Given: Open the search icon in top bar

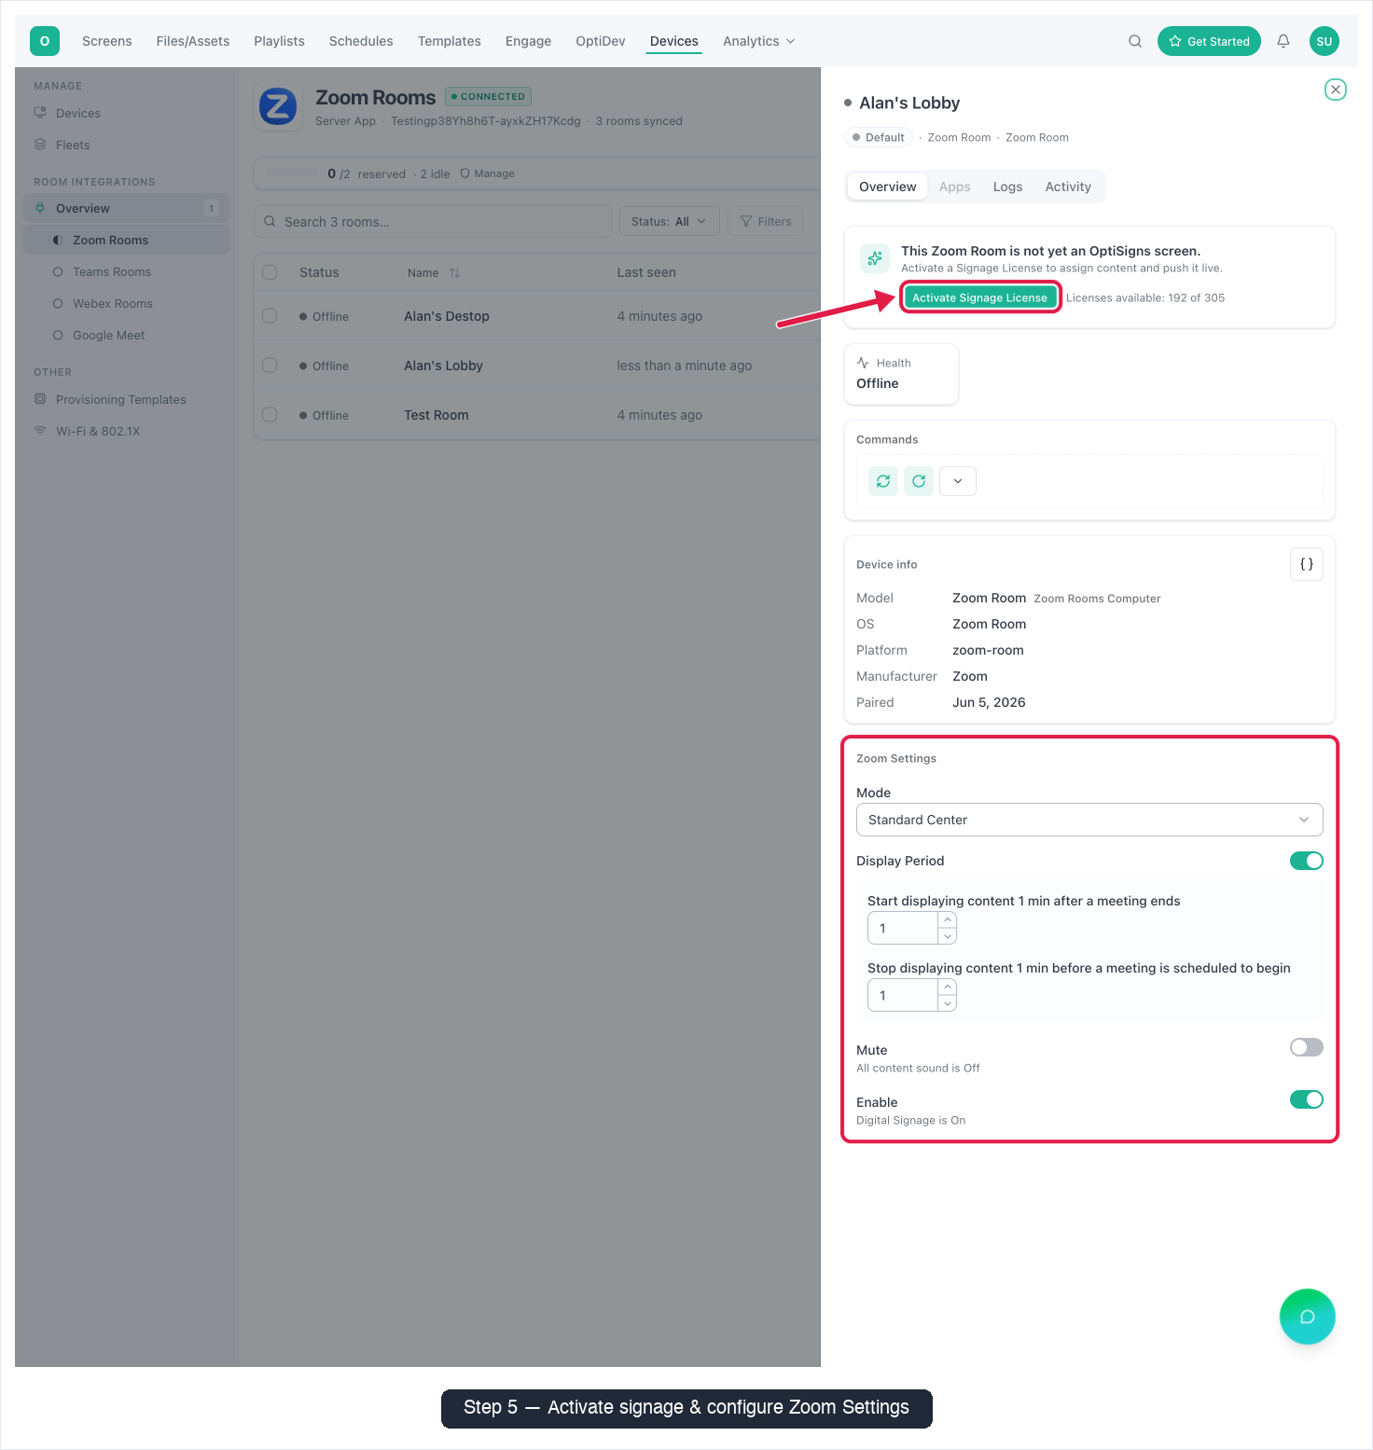Looking at the screenshot, I should pyautogui.click(x=1135, y=41).
